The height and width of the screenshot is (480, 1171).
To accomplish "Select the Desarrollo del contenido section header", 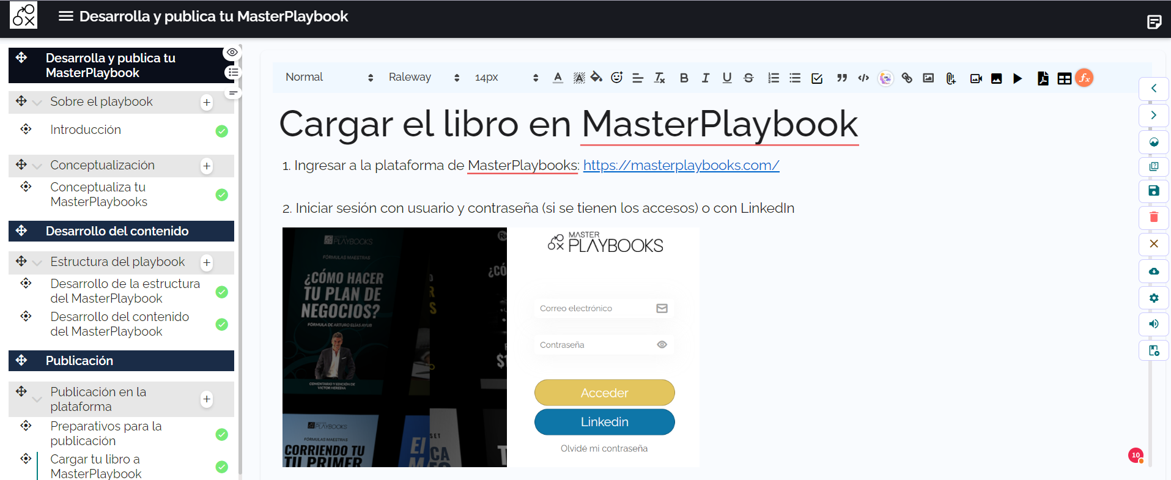I will 121,231.
